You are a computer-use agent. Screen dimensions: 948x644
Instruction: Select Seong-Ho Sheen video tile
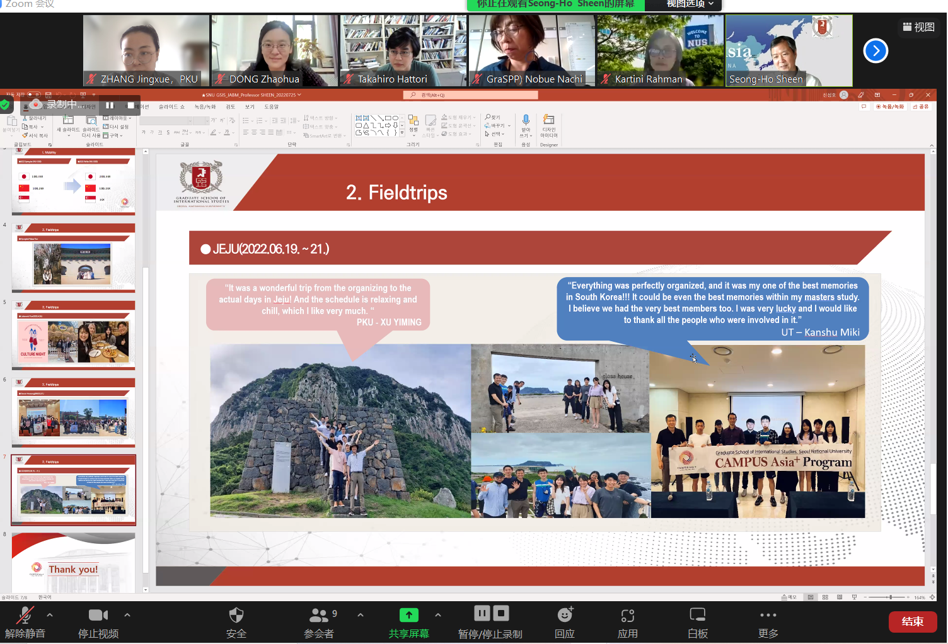789,50
